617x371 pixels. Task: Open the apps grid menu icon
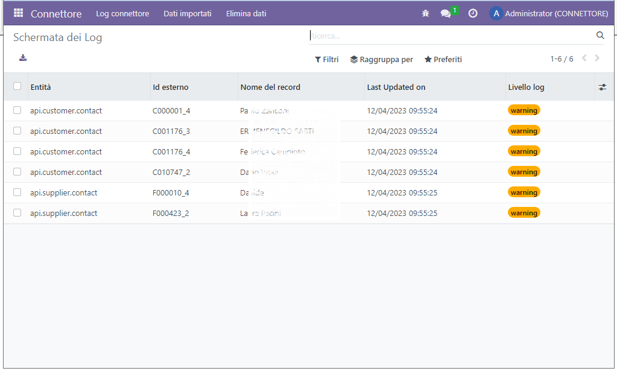[x=18, y=13]
